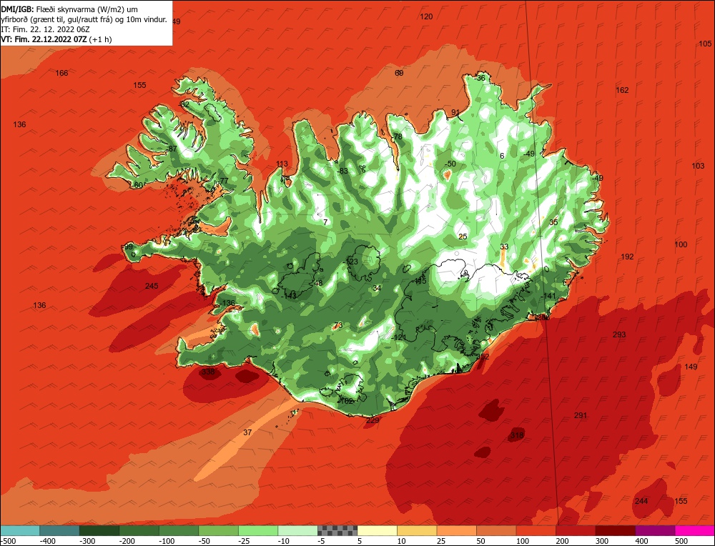Screen dimensions: 715x546
Task: Click the legend label '-500'
Action: [8, 541]
